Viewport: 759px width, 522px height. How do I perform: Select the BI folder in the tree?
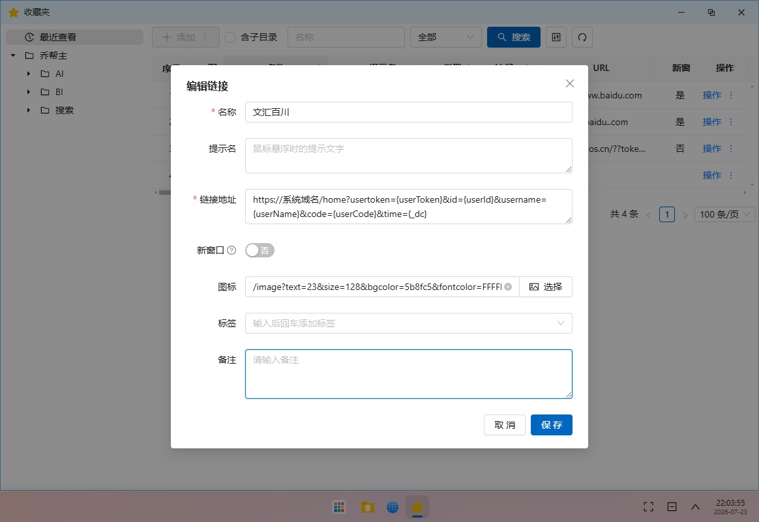coord(59,92)
